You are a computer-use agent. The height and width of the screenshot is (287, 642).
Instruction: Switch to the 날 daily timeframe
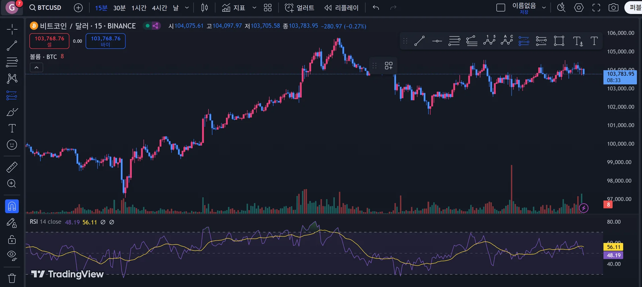click(176, 8)
